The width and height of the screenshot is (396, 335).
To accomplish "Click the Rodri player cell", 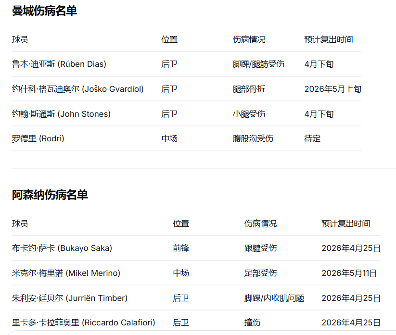I will coord(38,138).
